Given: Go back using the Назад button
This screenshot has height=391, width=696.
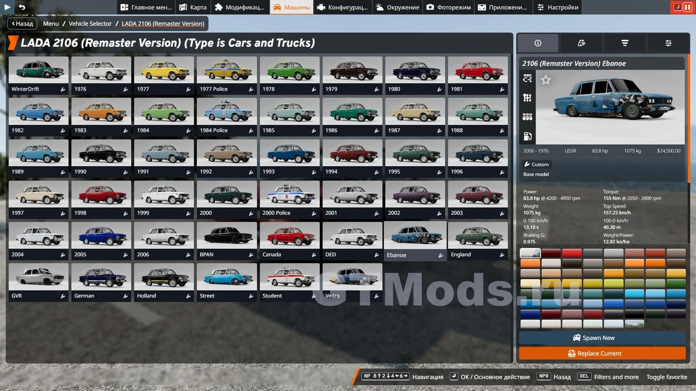Looking at the screenshot, I should point(21,23).
